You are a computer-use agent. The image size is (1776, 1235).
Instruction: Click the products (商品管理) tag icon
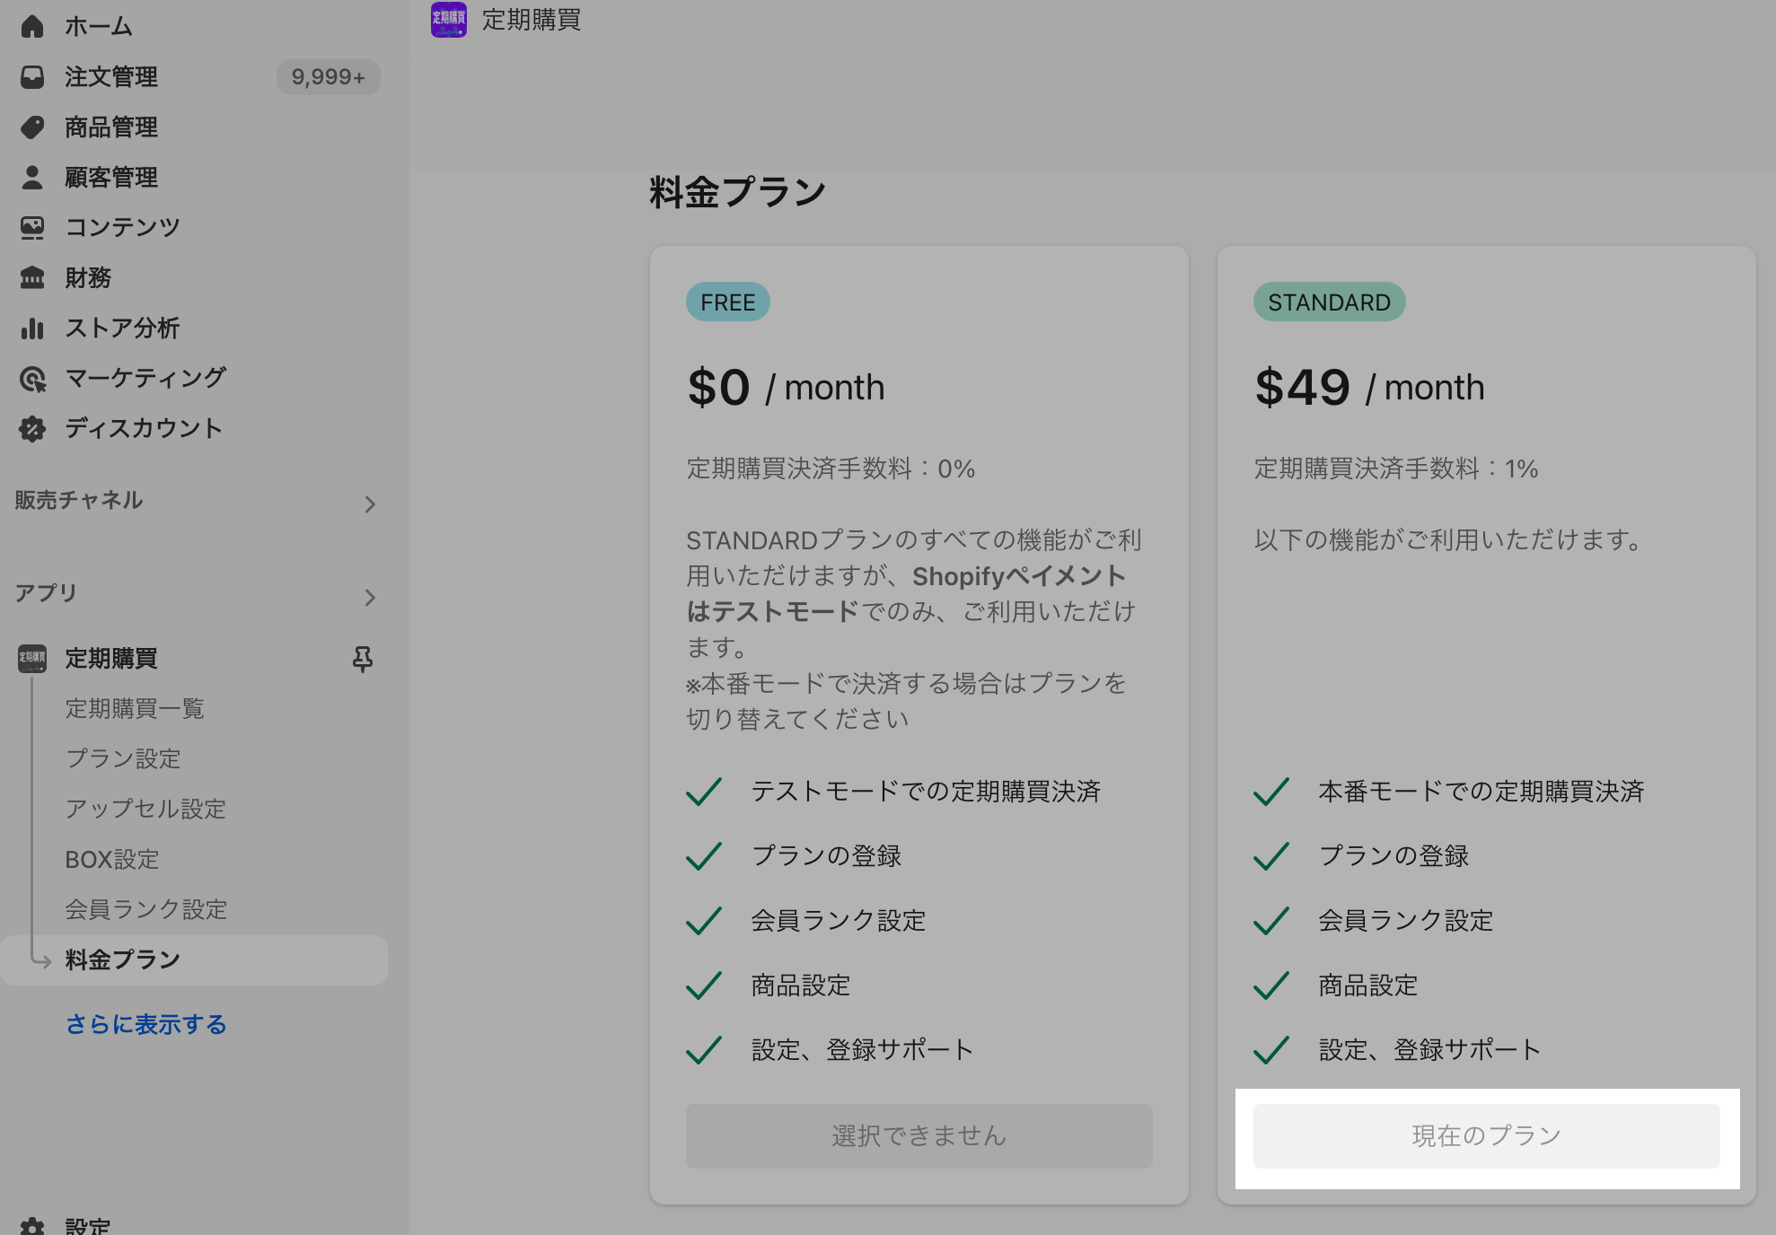coord(32,127)
